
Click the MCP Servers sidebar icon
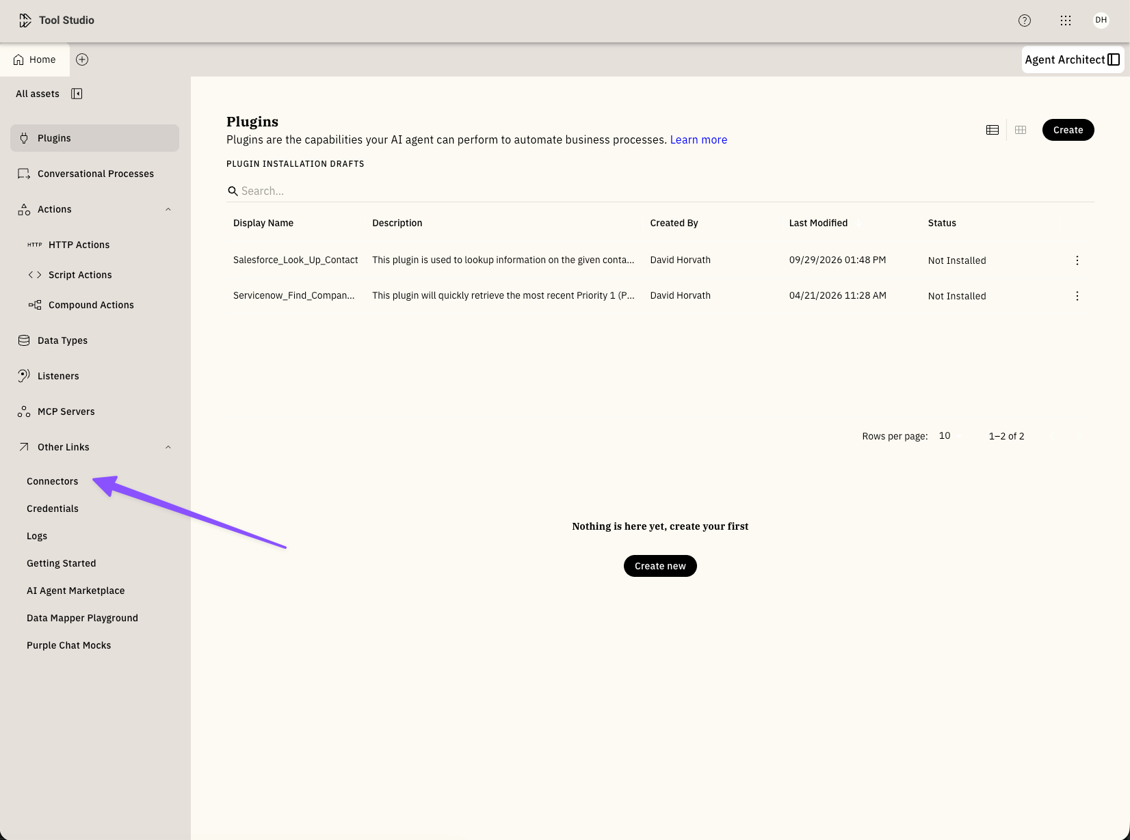(x=24, y=411)
